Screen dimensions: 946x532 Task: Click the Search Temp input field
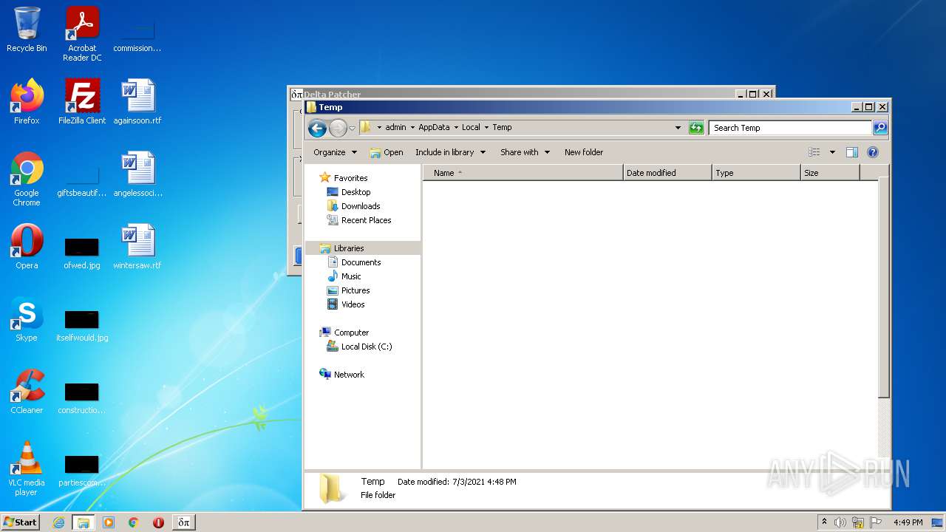[789, 128]
